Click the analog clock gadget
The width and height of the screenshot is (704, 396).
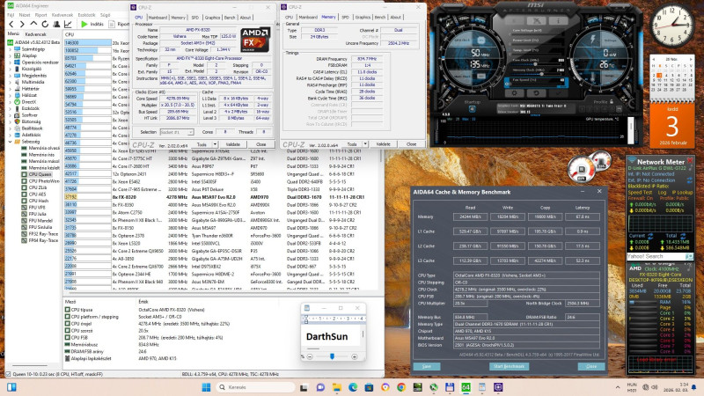pos(672,26)
